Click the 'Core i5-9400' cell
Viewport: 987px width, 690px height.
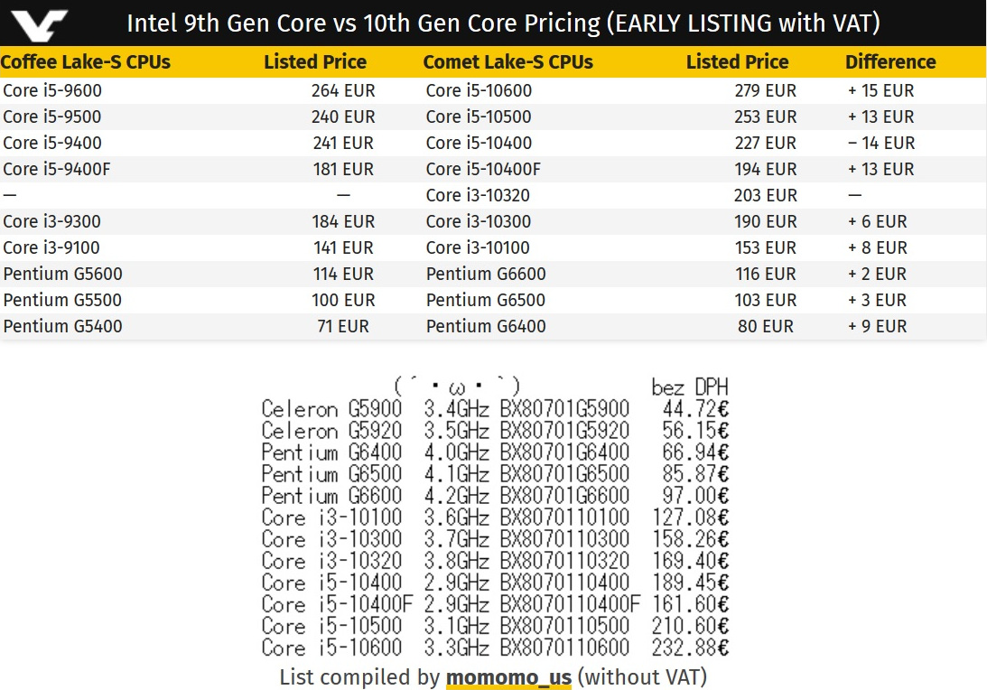click(52, 143)
